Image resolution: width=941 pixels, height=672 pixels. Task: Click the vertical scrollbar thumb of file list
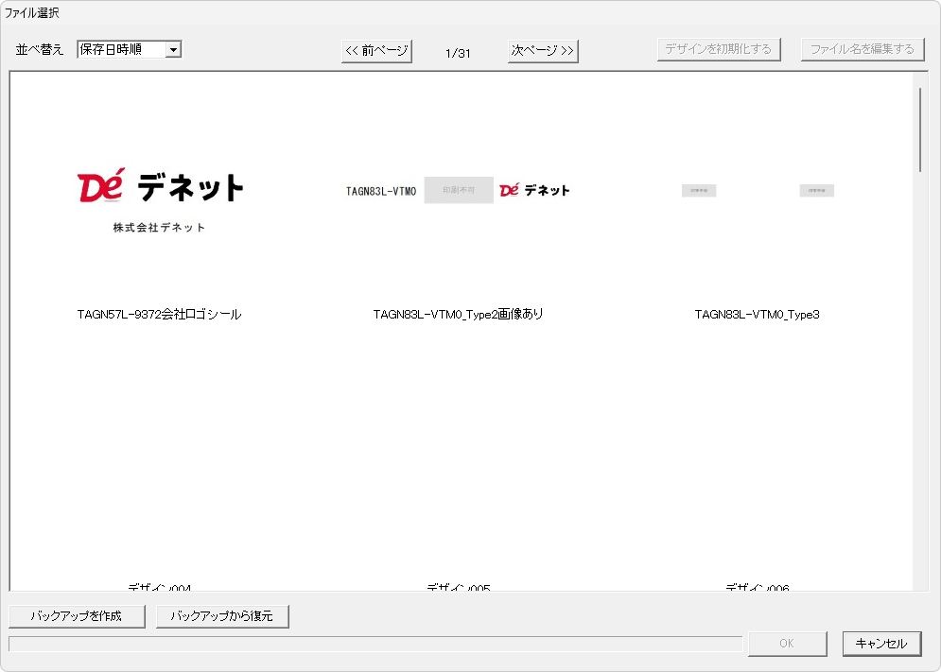tap(920, 130)
